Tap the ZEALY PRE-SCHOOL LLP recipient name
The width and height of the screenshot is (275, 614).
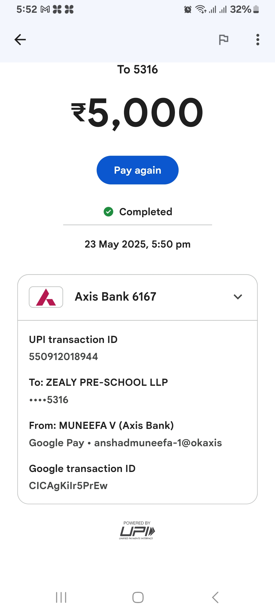coord(107,382)
